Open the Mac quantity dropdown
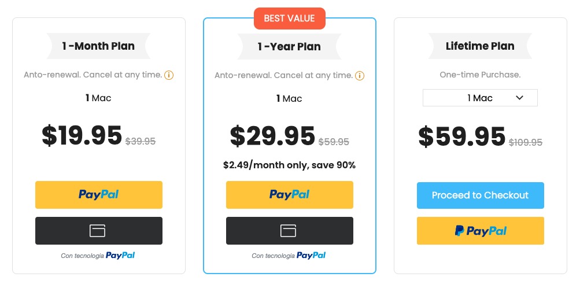 pos(480,98)
